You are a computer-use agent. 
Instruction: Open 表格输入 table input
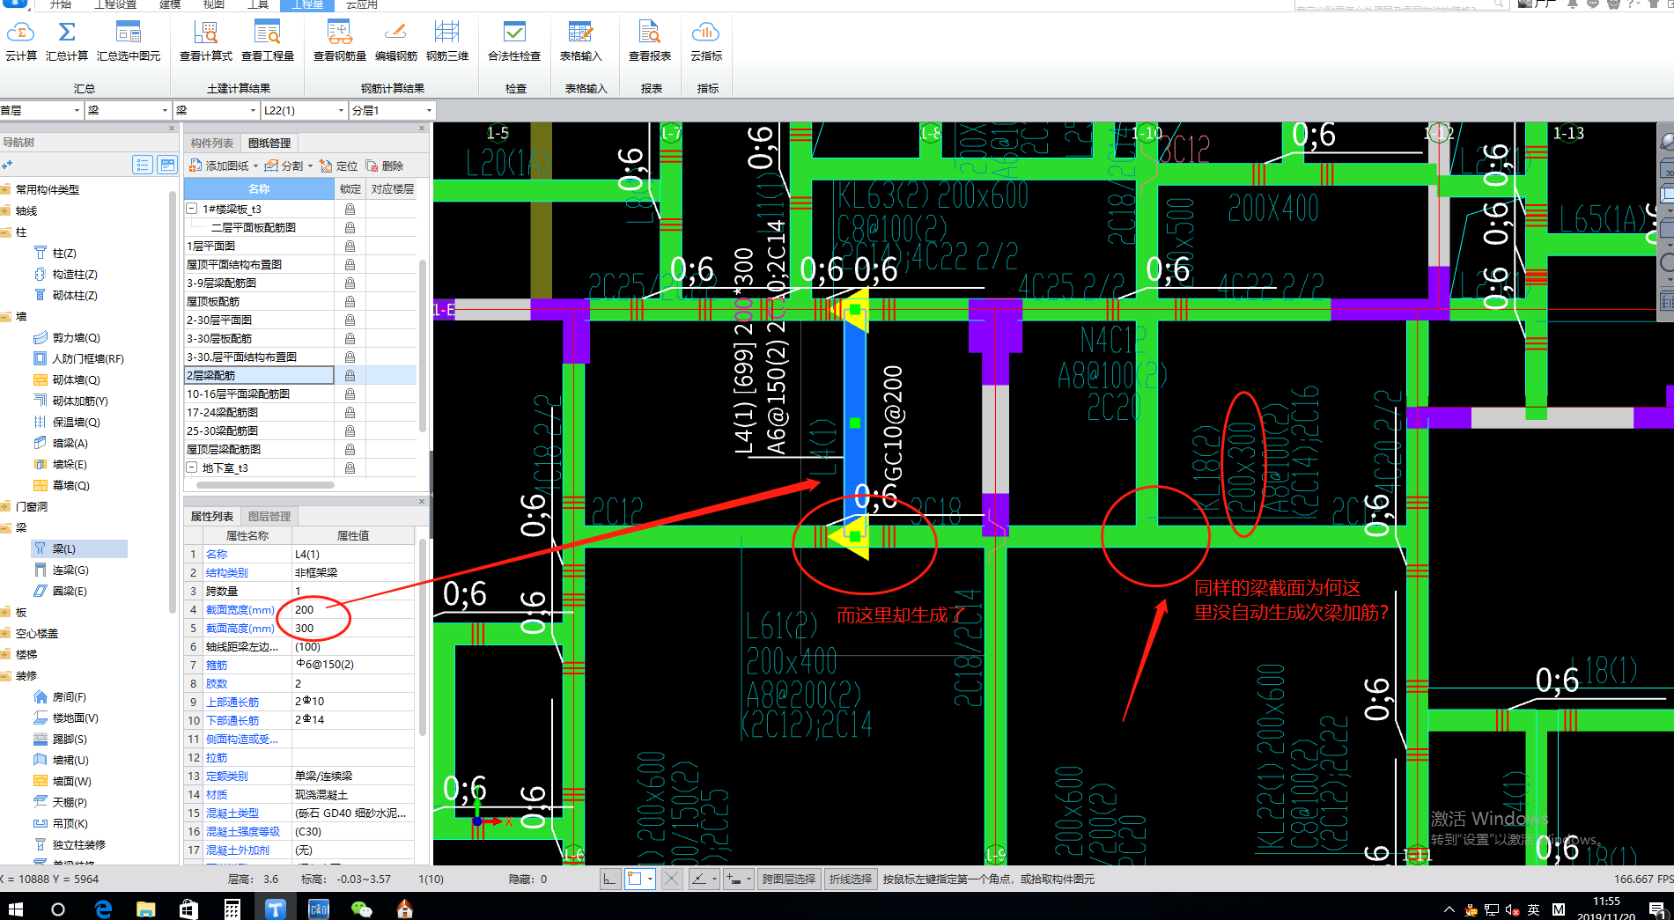coord(580,41)
